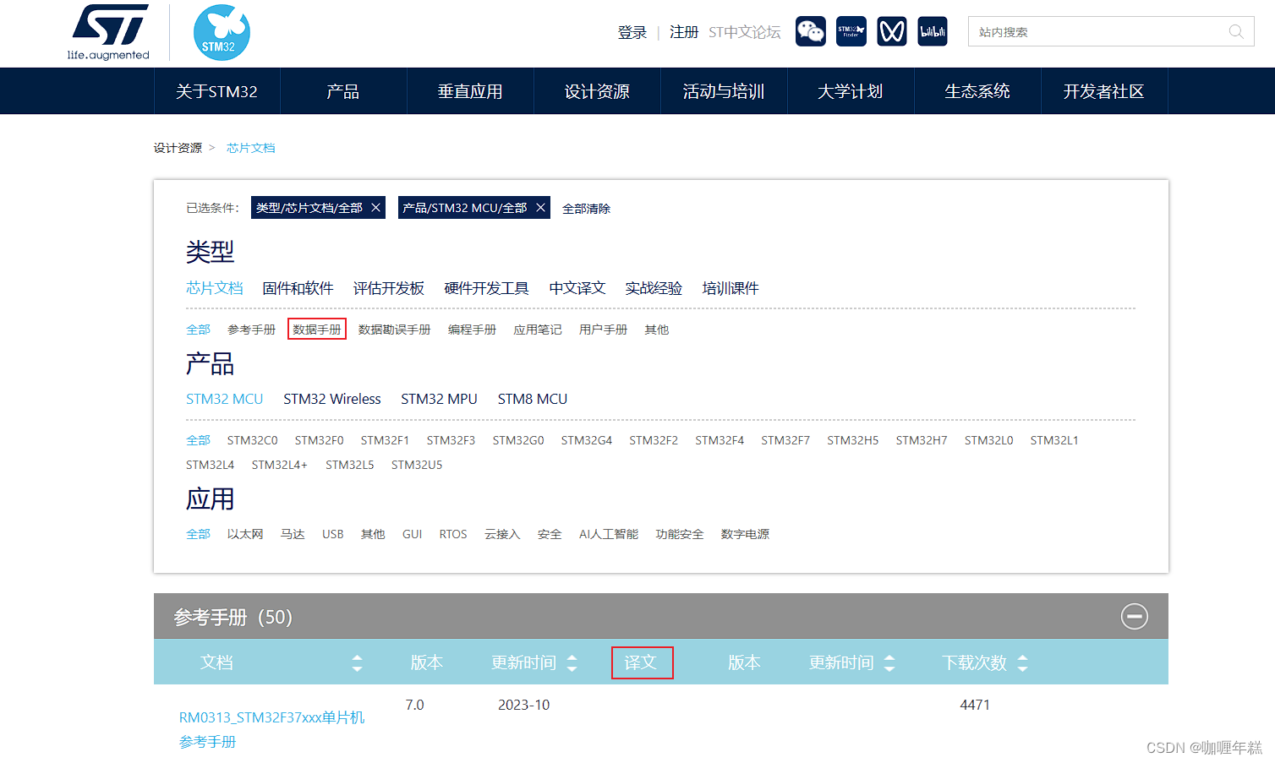Sort by the first 更新时间 column arrows

pyautogui.click(x=572, y=663)
